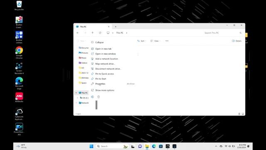Open the Google Chrome desktop shortcut
The width and height of the screenshot is (266, 150).
[x=19, y=53]
